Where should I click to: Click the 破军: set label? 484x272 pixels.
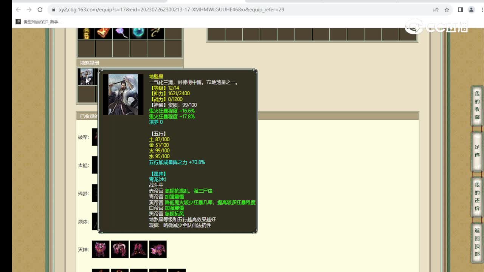pos(84,137)
